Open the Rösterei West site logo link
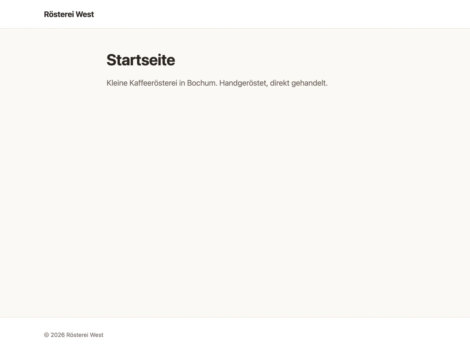This screenshot has width=470, height=352. pos(69,14)
